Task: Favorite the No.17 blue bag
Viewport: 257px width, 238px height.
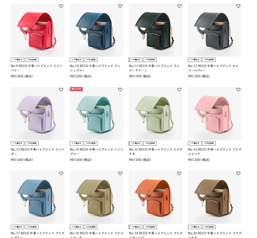Action: [x=61, y=173]
